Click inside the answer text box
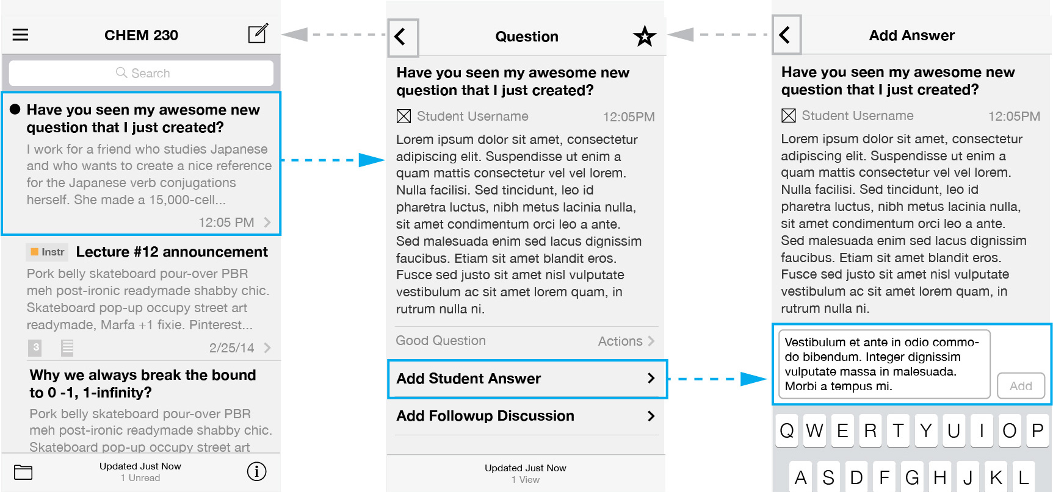1053x492 pixels. [x=885, y=364]
